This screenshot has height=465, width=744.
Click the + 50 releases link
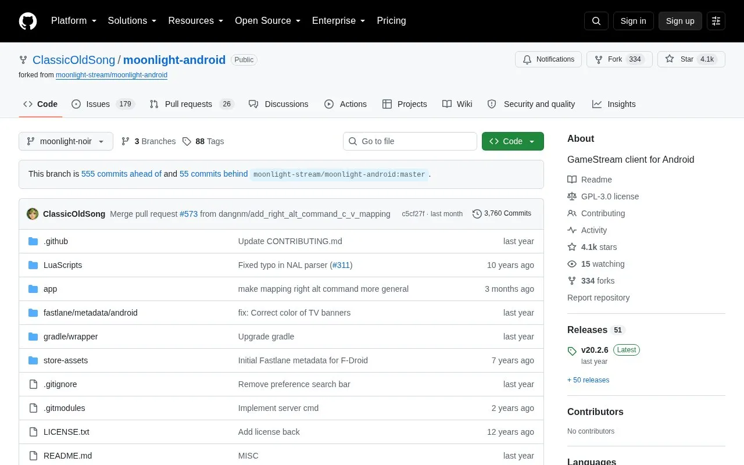588,380
